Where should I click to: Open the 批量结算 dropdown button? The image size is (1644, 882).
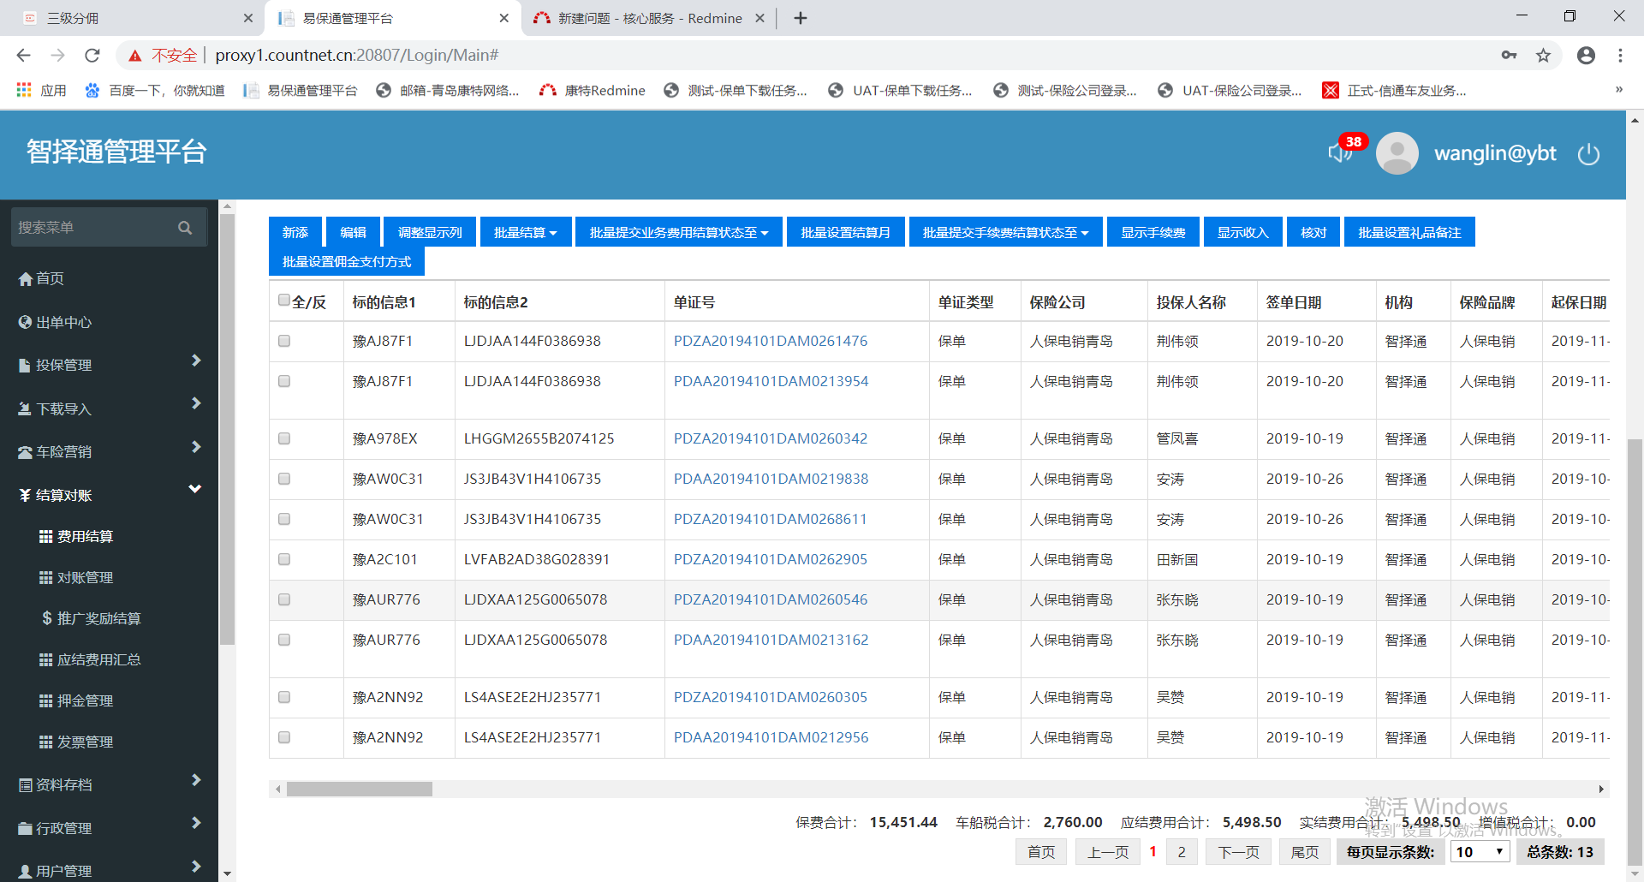525,232
